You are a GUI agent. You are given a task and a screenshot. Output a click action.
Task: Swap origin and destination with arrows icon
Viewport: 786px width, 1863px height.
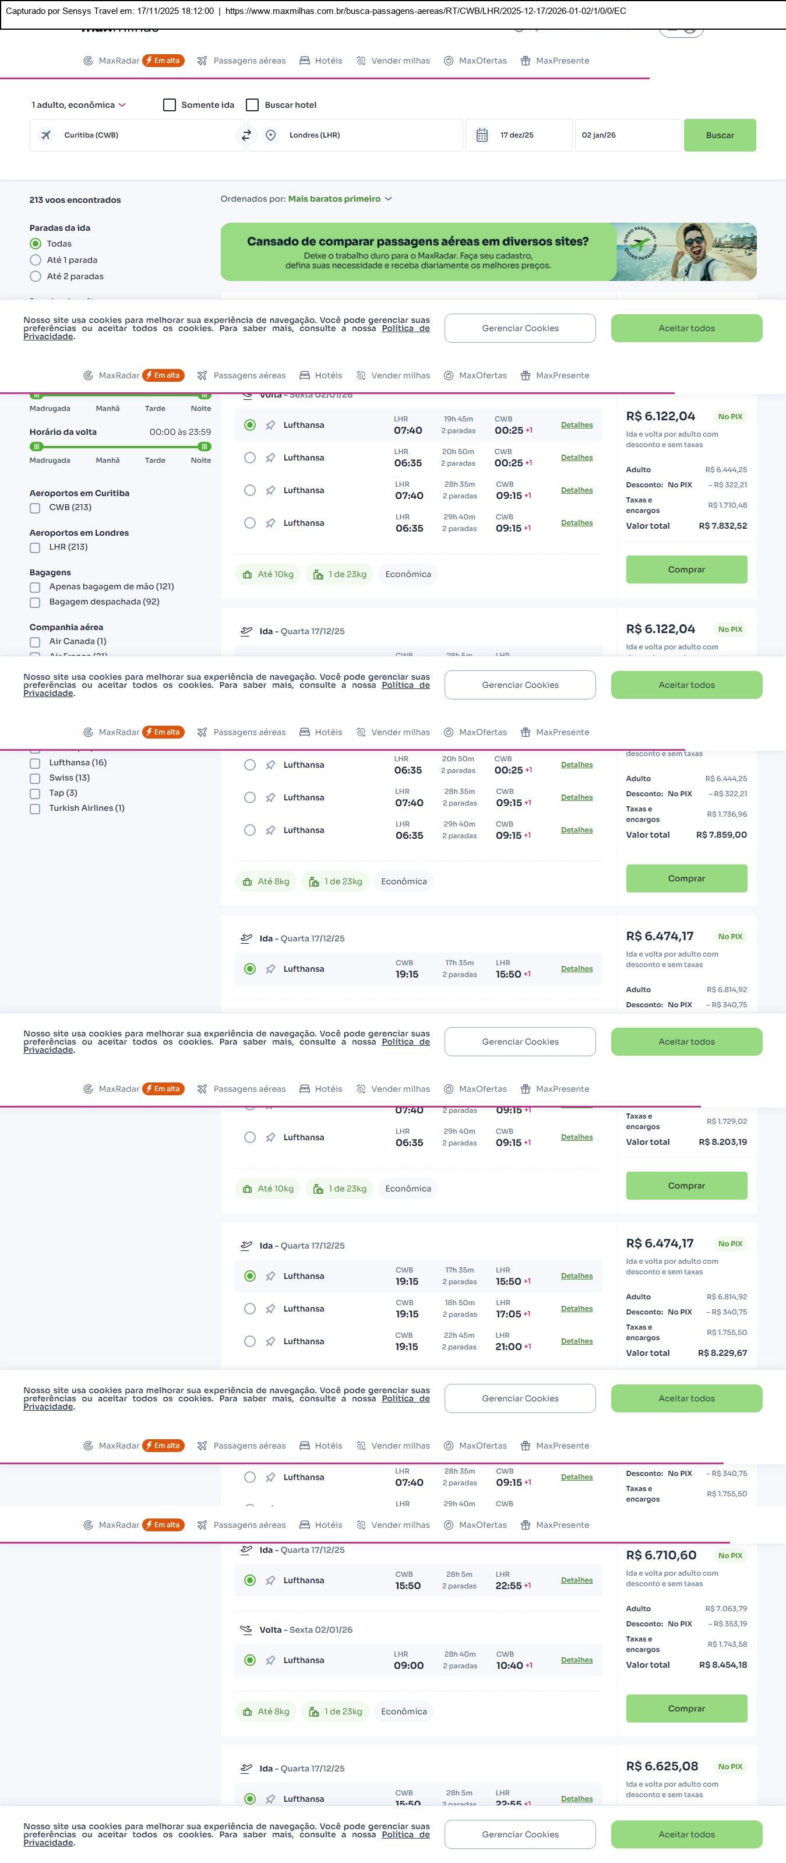click(246, 135)
